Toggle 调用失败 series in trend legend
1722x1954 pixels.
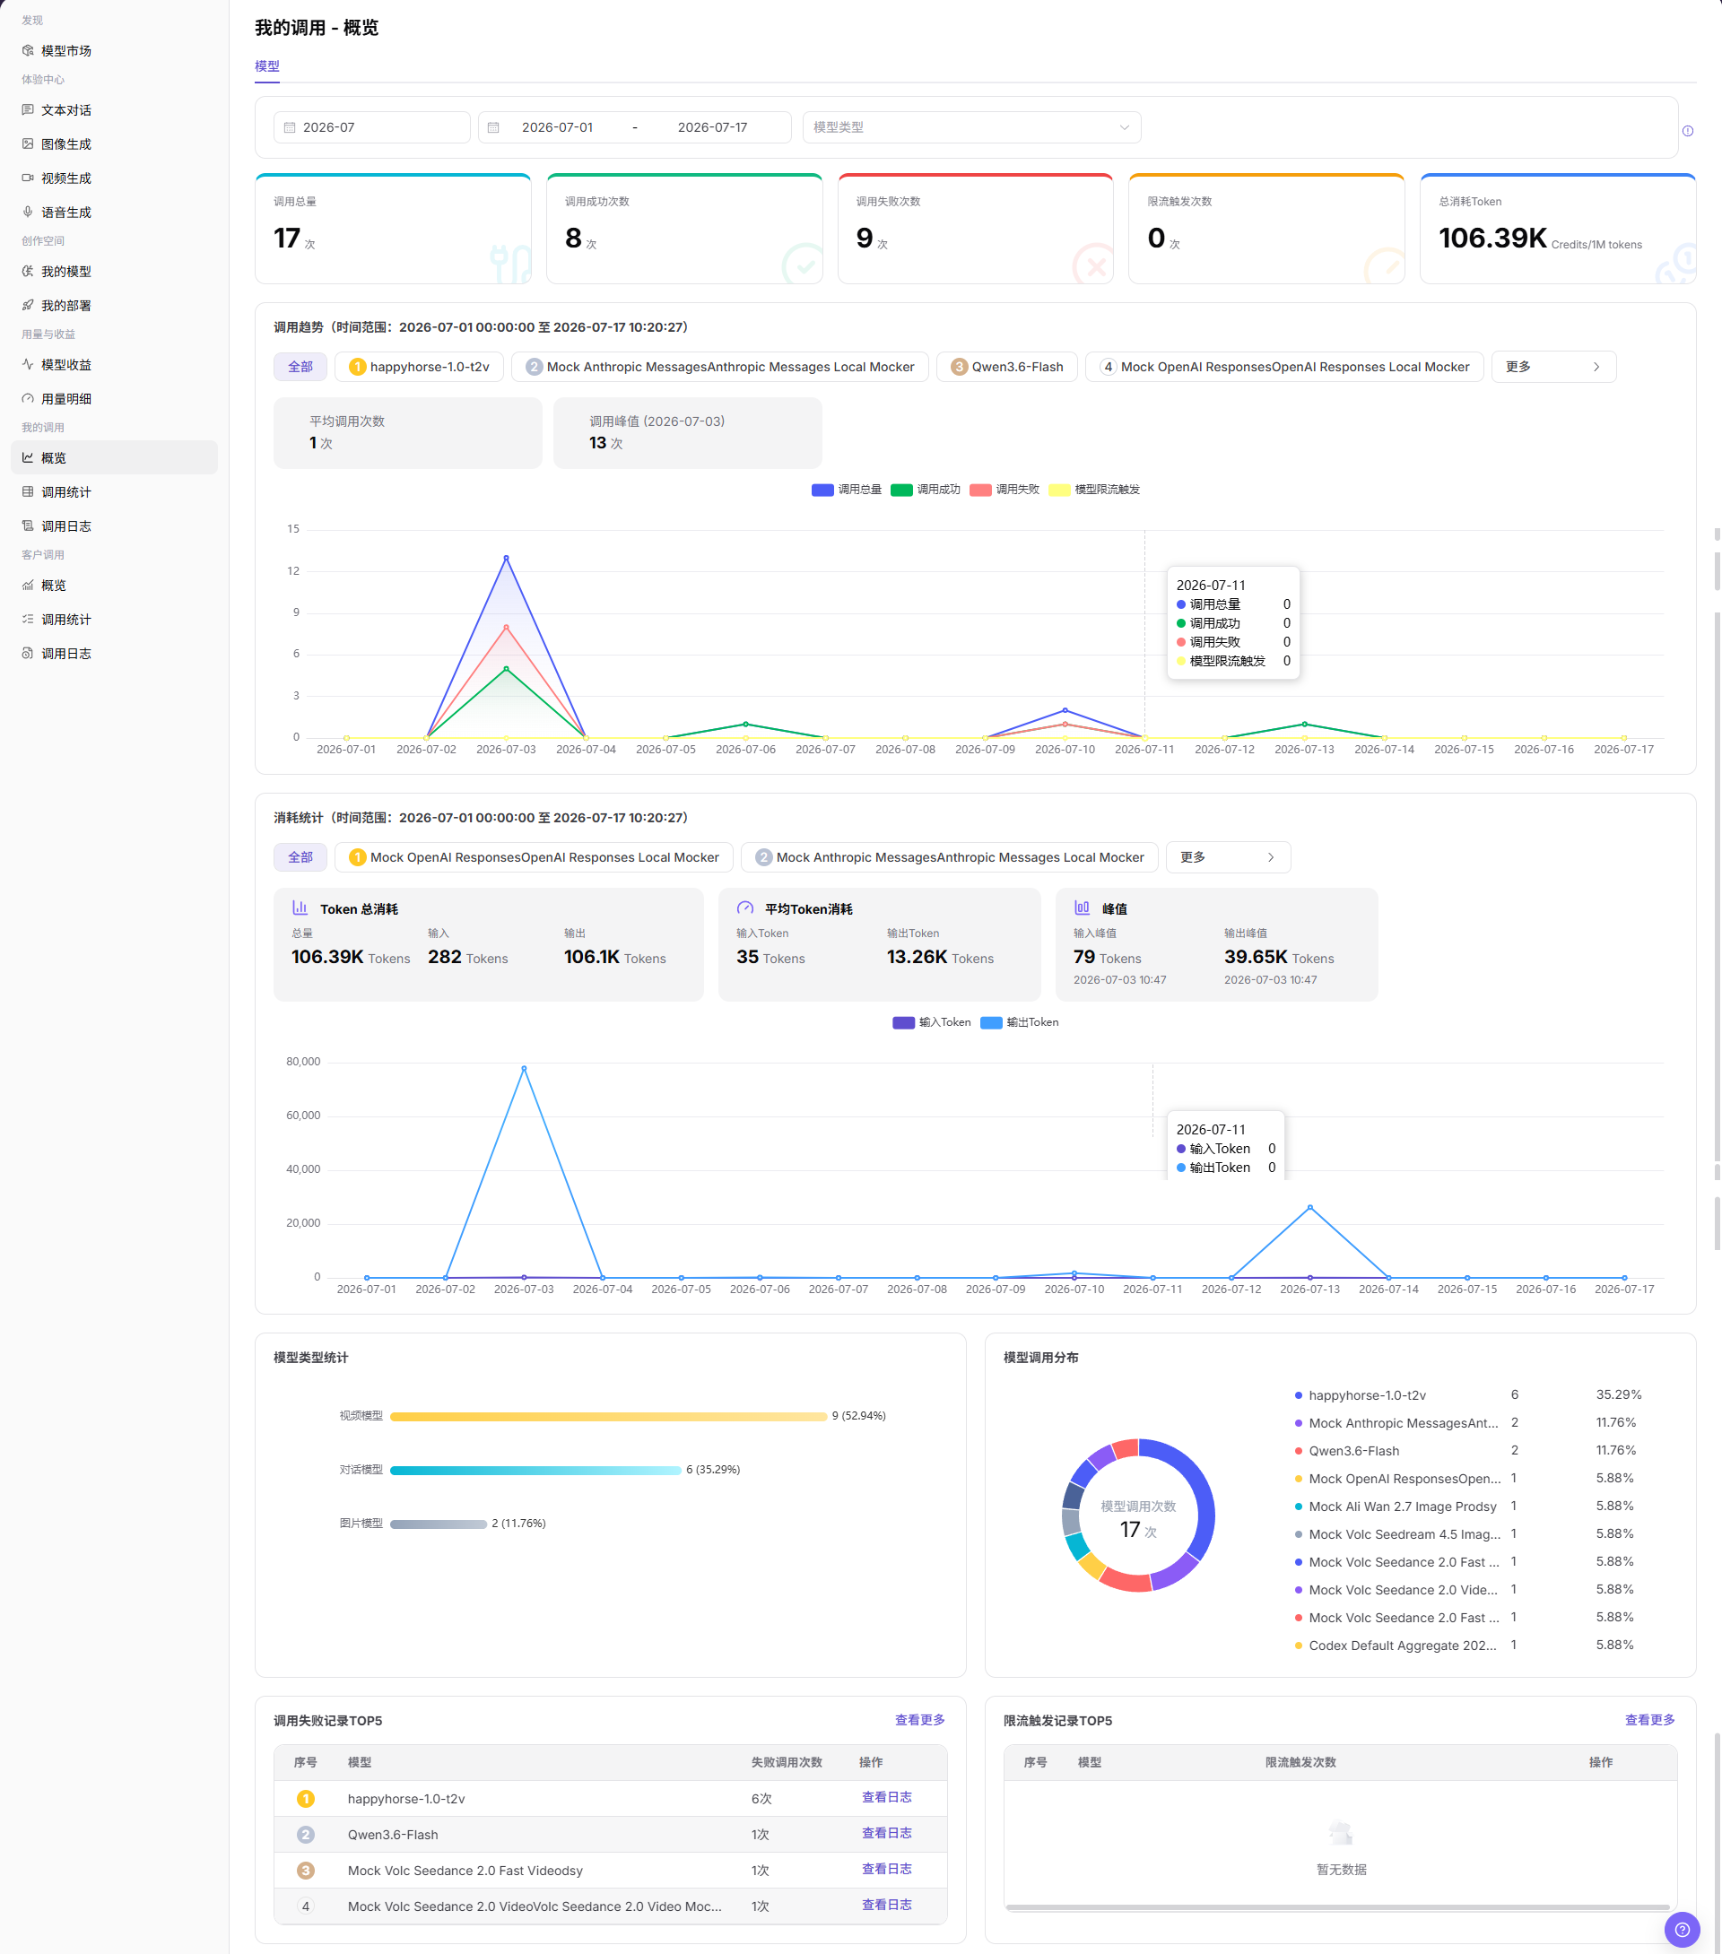click(x=1004, y=490)
